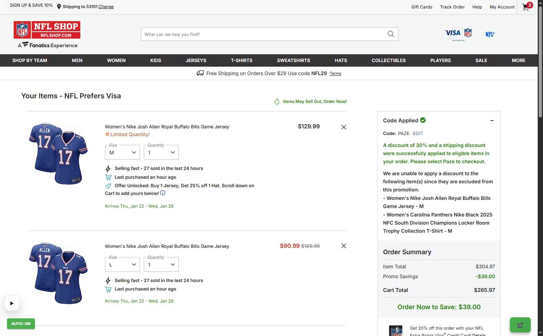Open the Quantity dropdown for second jersey

(x=161, y=264)
